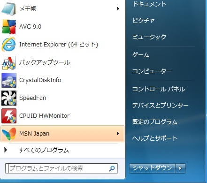Viewport: 207px width, 183px height.
Task: Start the バックアップツール icon
Action: (x=9, y=62)
